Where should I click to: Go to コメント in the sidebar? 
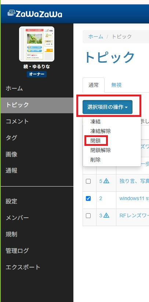point(17,121)
